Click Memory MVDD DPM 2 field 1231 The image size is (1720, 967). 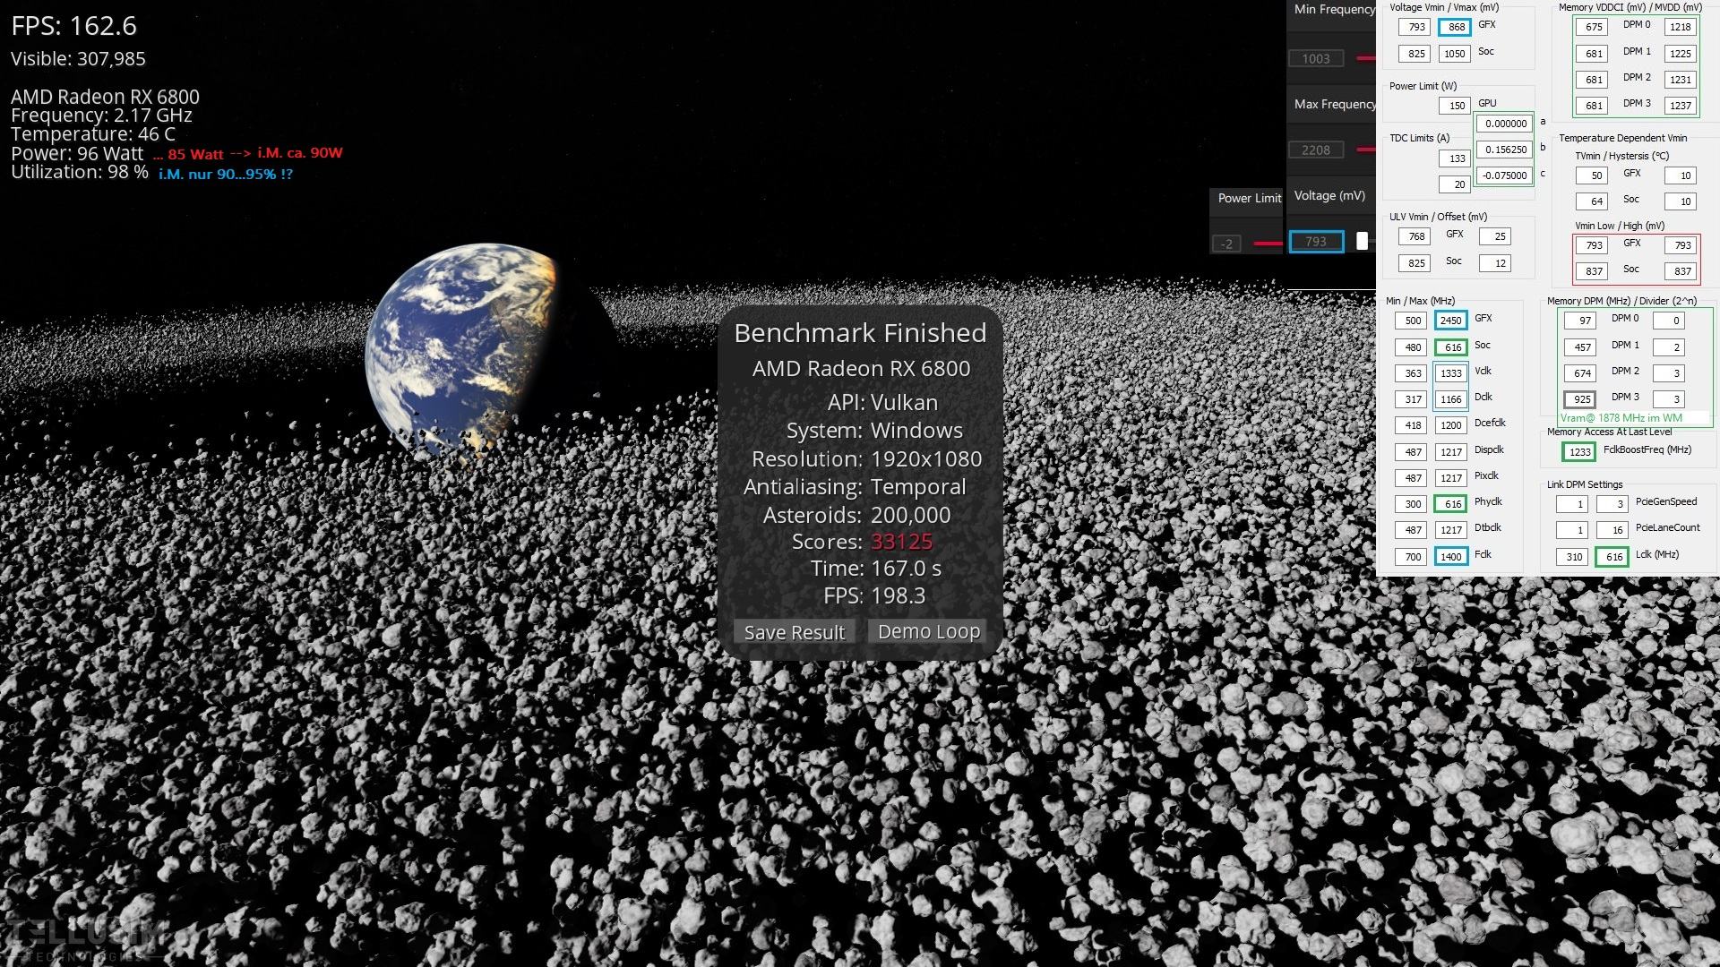click(x=1680, y=80)
